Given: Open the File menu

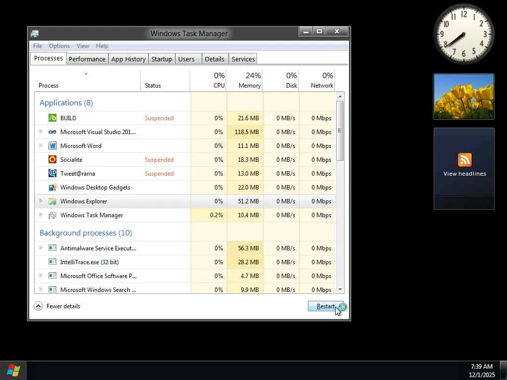Looking at the screenshot, I should 38,46.
